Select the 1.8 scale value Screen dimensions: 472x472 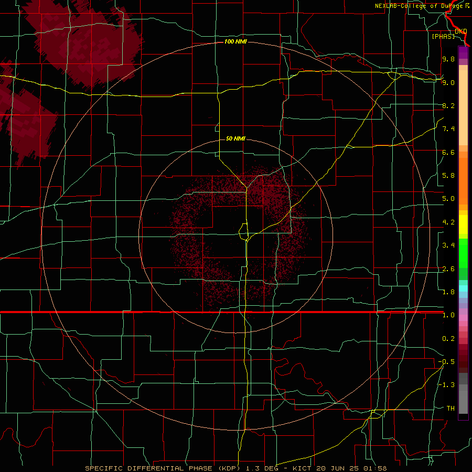pos(448,292)
